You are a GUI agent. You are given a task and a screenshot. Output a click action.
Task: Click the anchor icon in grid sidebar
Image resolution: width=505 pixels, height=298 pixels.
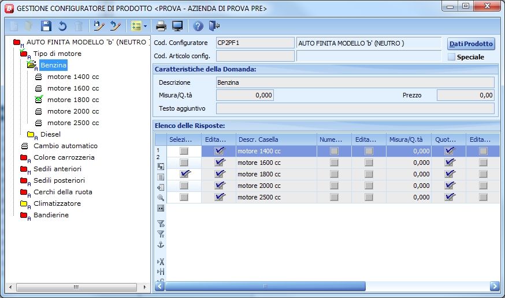(161, 244)
